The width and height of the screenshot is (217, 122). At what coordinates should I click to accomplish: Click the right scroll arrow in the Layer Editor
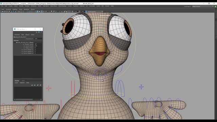[x=41, y=99]
